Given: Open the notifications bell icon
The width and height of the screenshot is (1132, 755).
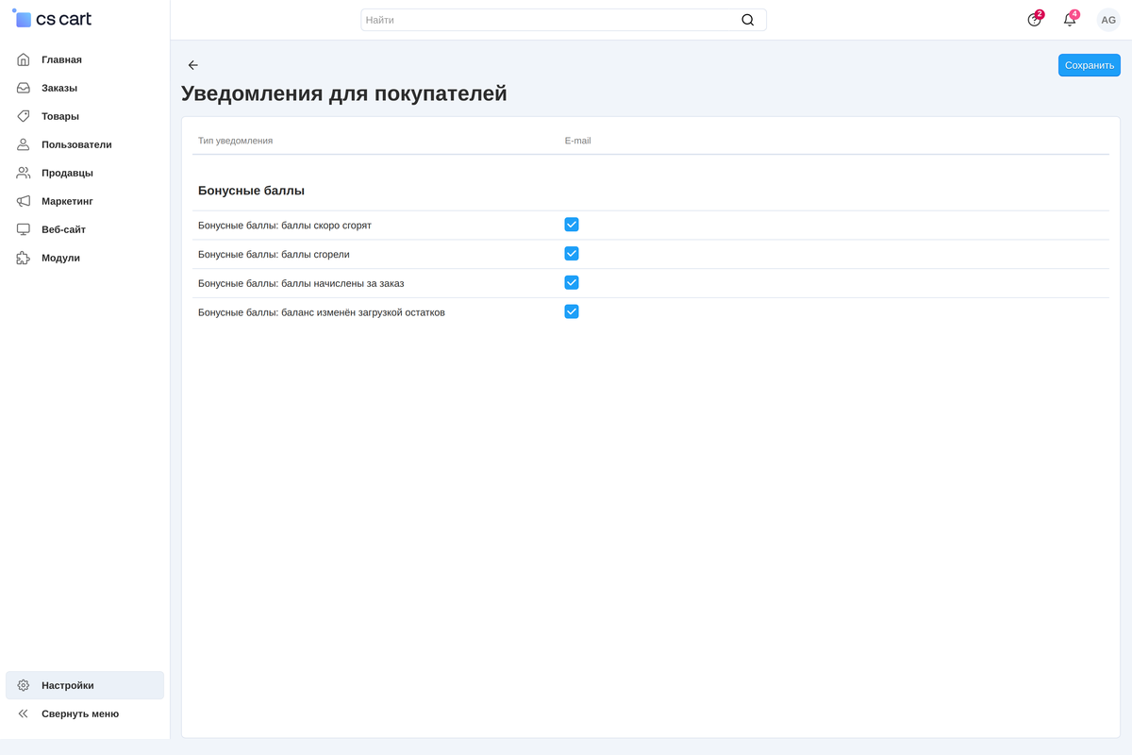Looking at the screenshot, I should pos(1070,20).
